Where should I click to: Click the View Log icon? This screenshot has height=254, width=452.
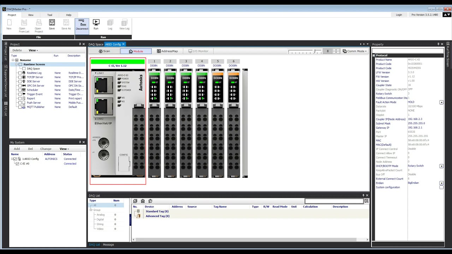coord(124,23)
